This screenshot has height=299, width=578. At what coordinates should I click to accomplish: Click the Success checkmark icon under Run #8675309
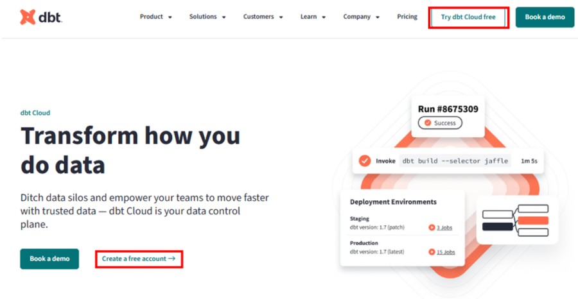[x=428, y=123]
